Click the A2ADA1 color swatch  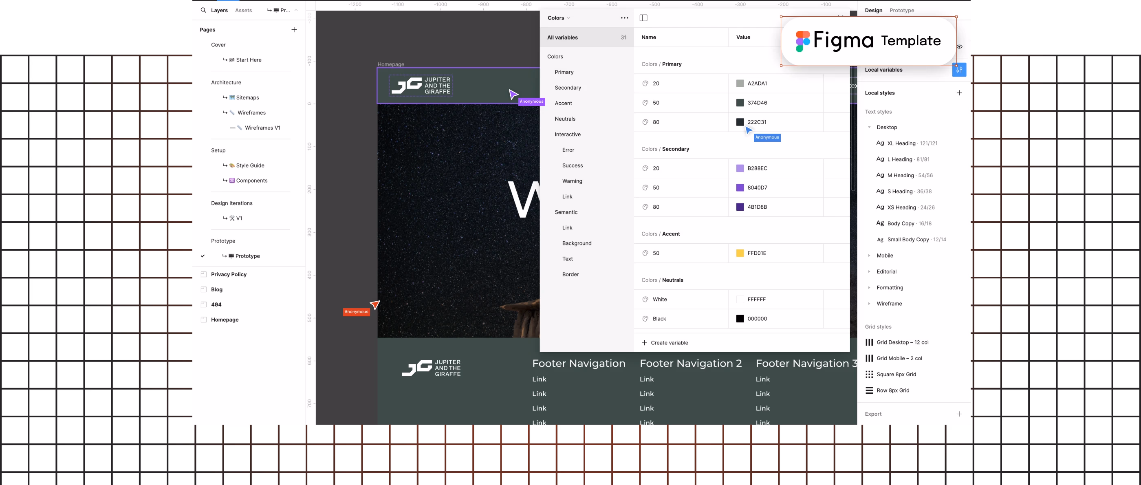point(740,83)
